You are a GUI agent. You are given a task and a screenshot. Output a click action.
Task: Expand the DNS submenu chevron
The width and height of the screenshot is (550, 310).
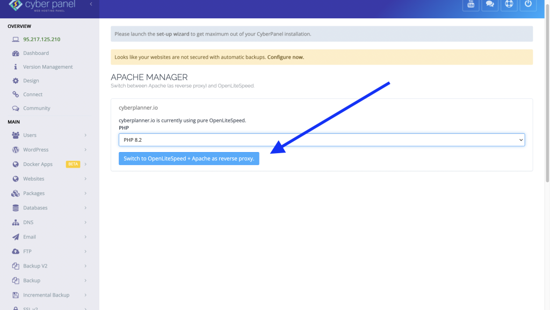85,222
